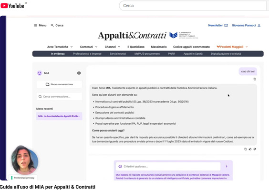This screenshot has height=190, width=269.
Task: Focus the Chiedimi qualcosa input field
Action: [168, 166]
